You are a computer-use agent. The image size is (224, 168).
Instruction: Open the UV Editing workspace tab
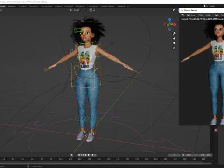(34, 7)
